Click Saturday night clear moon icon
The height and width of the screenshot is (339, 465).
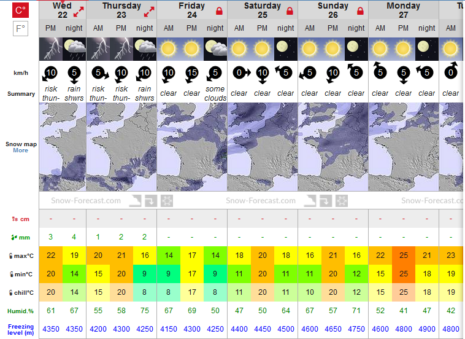286,49
